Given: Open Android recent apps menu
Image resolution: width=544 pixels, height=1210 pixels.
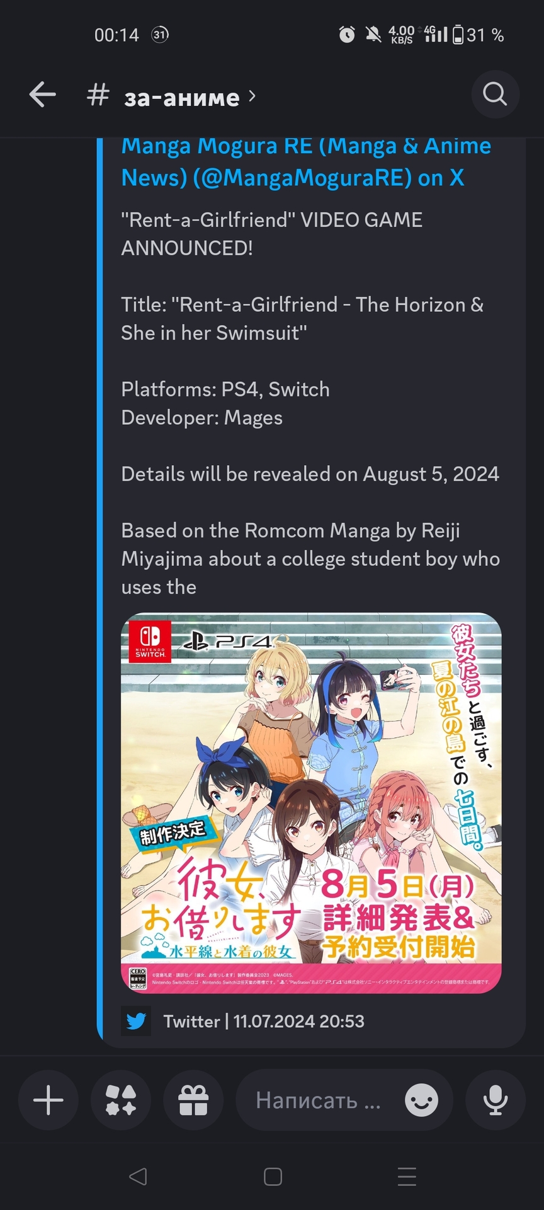Looking at the screenshot, I should tap(407, 1177).
